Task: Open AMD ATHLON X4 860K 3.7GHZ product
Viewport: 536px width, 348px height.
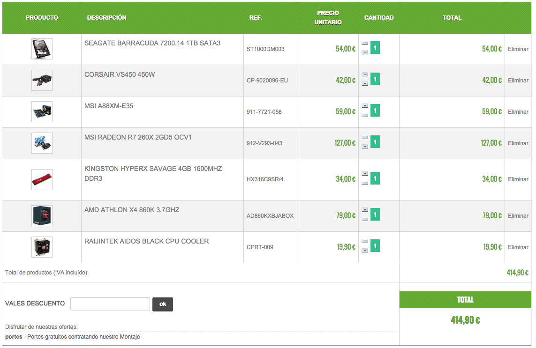Action: [x=132, y=210]
